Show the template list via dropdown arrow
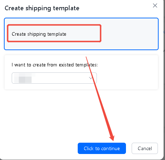Screen dimensions: 165x160 point(90,78)
